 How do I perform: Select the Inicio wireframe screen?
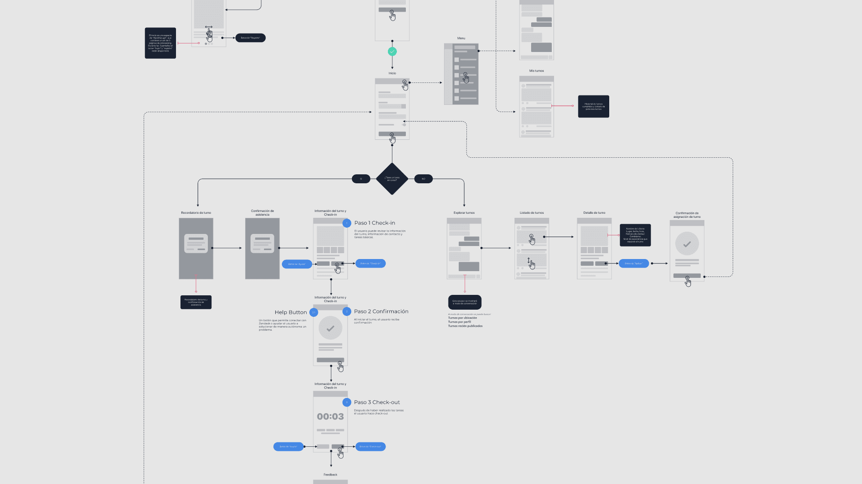tap(392, 109)
